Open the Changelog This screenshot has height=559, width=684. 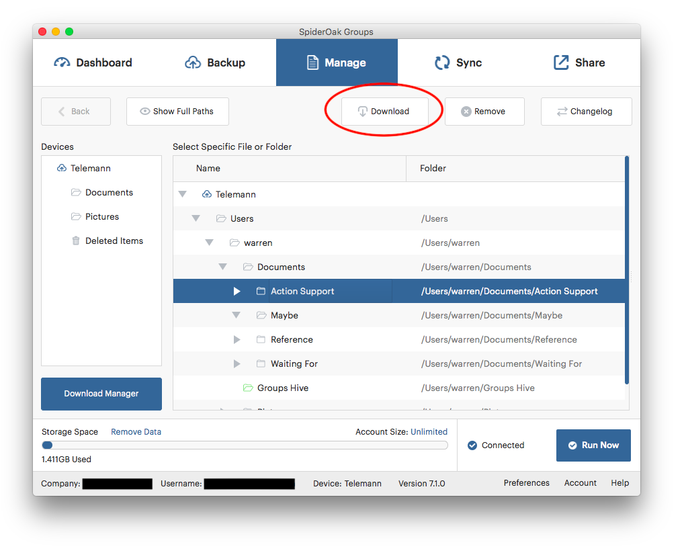pyautogui.click(x=587, y=112)
